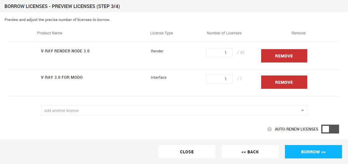Viewport: 348px width, 164px height.
Task: Click the '/ 42' available licenses text
Action: (x=241, y=53)
